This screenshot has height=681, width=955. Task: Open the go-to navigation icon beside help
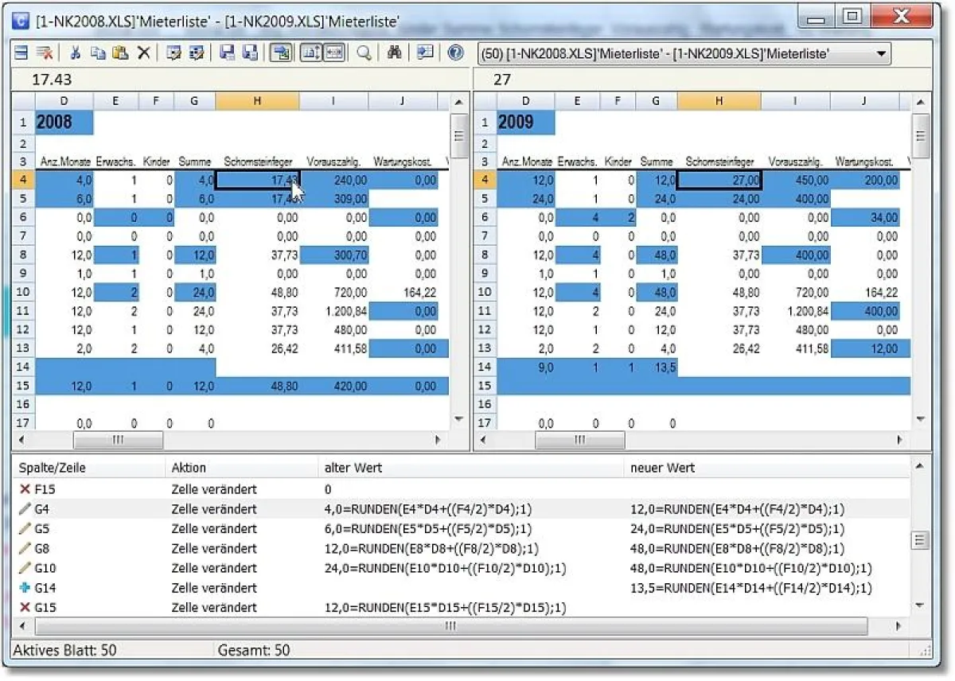pyautogui.click(x=425, y=53)
